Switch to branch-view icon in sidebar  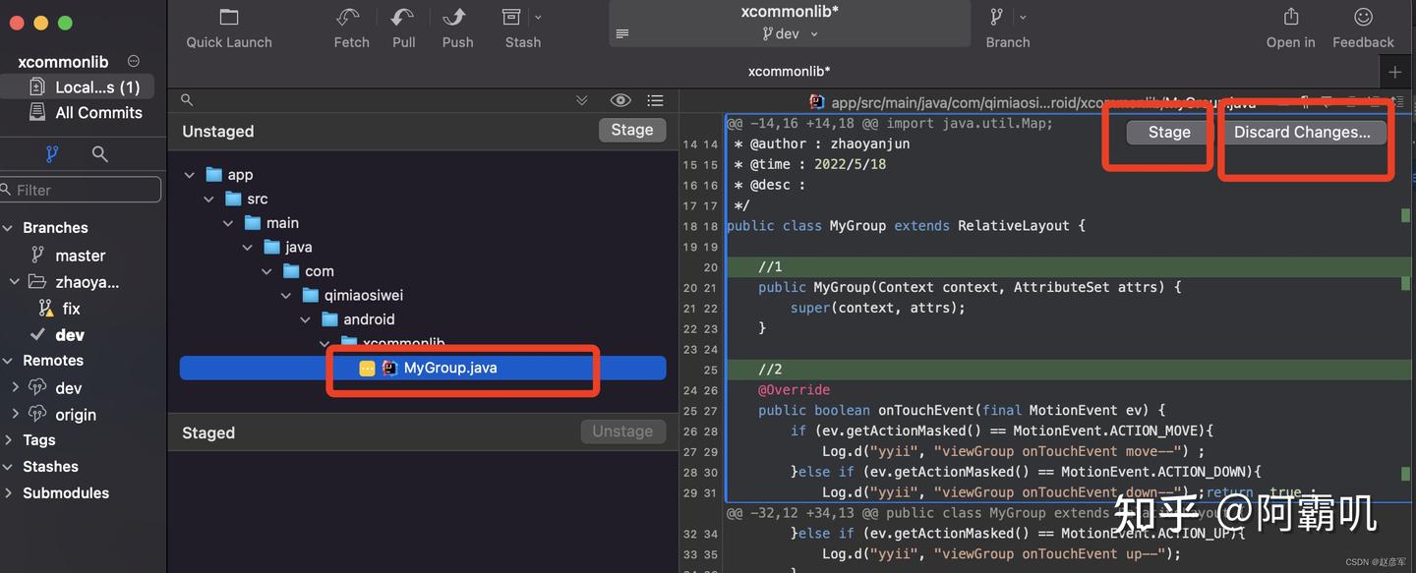pos(52,153)
